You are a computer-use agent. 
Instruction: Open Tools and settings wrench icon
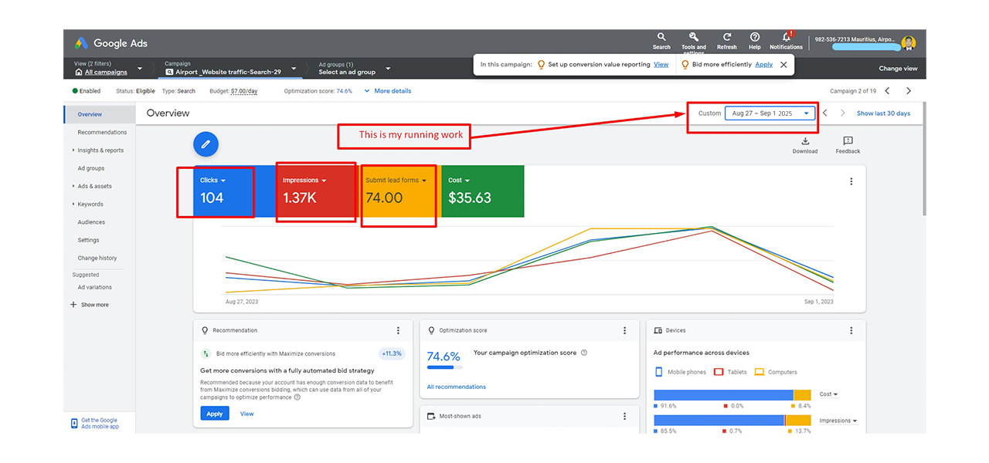click(693, 37)
